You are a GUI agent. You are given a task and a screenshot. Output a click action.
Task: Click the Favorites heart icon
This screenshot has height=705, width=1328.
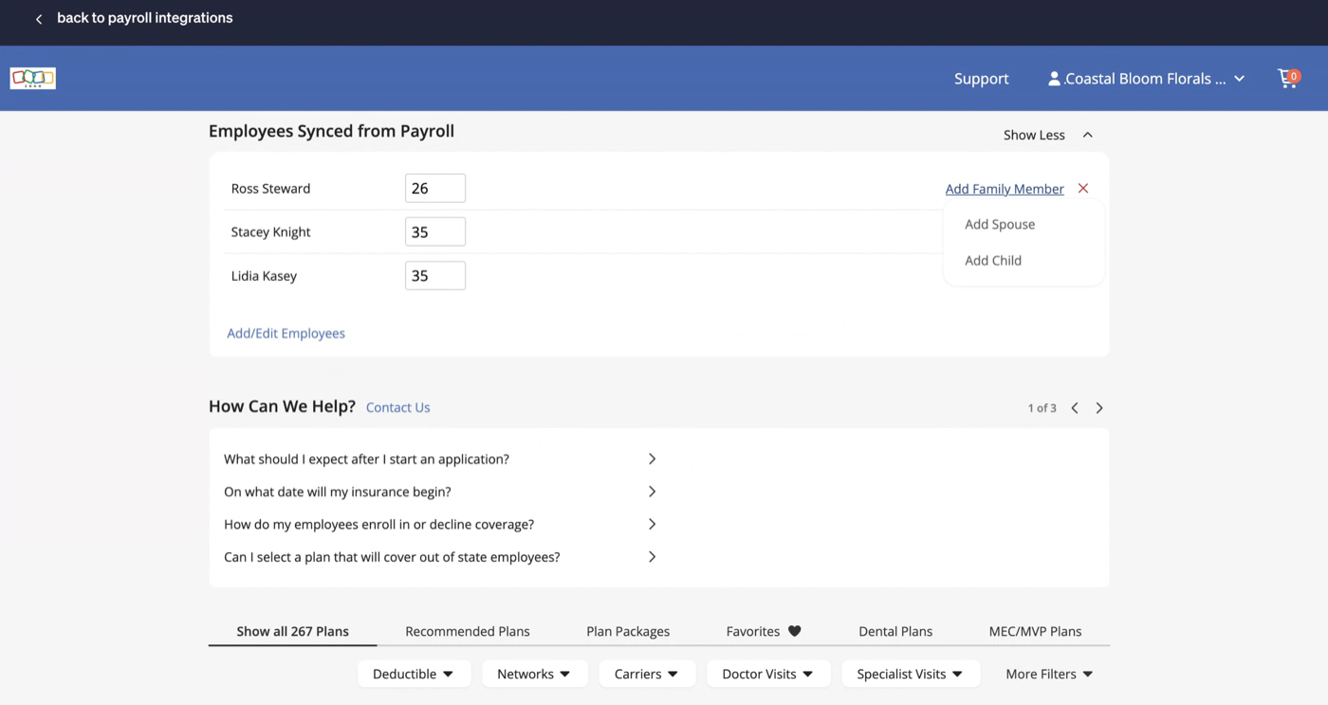795,631
